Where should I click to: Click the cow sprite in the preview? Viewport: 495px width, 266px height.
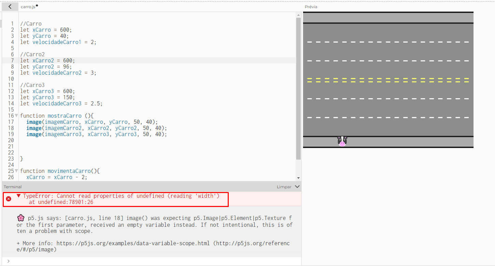point(342,141)
